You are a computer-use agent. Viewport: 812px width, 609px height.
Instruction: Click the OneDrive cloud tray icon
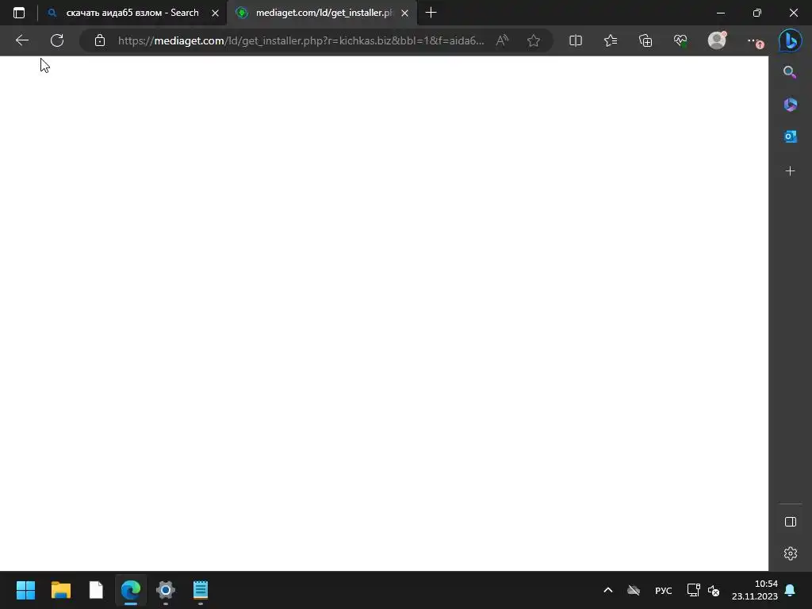pyautogui.click(x=634, y=590)
